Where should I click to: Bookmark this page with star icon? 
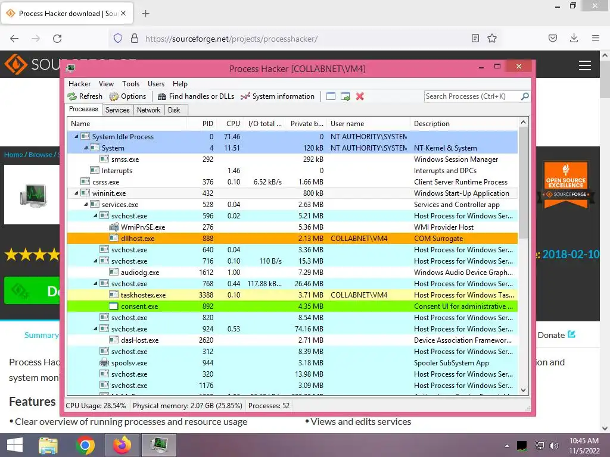point(492,38)
